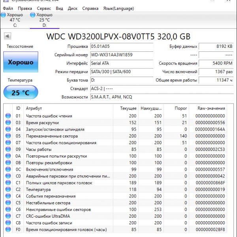Click status icon for attribute 01
Screen dimensions: 237x237
click(8, 116)
